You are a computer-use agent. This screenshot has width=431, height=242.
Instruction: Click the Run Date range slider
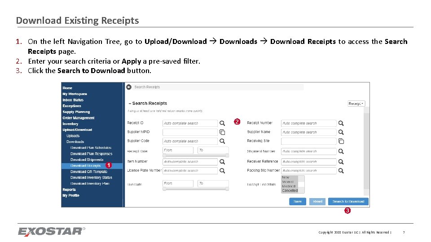196,189
